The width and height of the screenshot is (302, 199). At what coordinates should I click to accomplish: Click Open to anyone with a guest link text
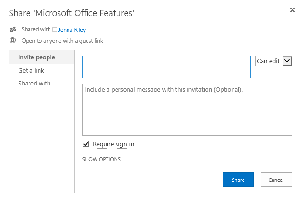[62, 41]
